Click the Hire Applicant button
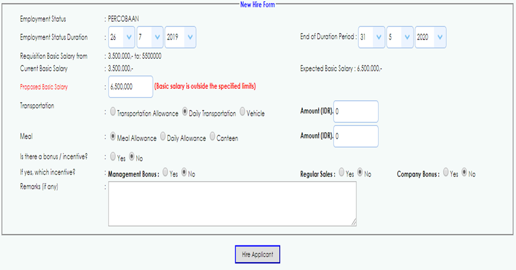This screenshot has width=516, height=270. click(x=257, y=254)
